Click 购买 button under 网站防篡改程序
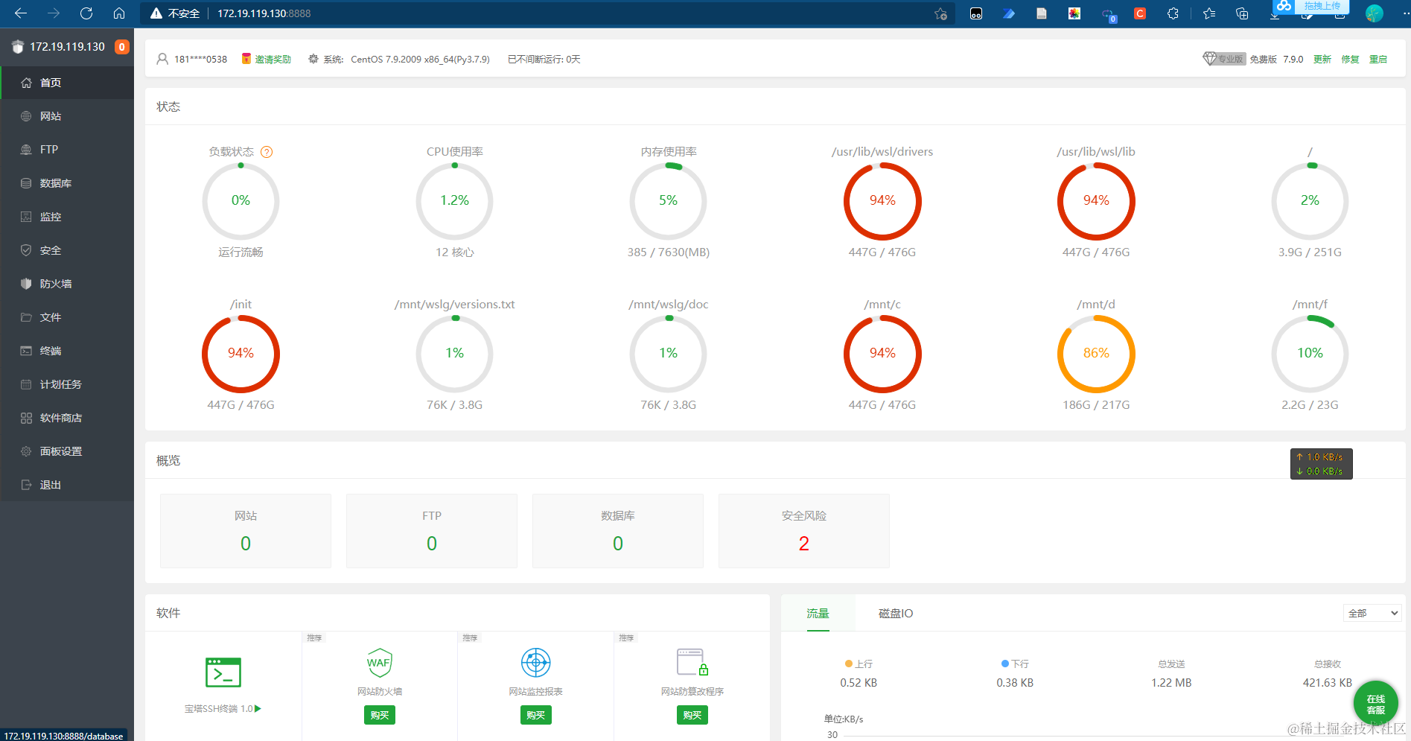The width and height of the screenshot is (1411, 741). click(692, 715)
